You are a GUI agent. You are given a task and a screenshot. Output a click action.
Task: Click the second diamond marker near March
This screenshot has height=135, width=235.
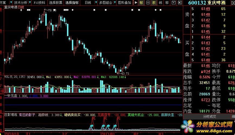click(155, 10)
